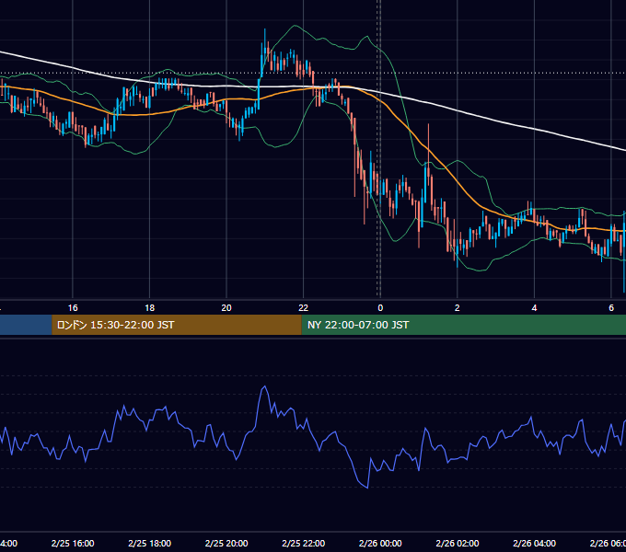626x552 pixels.
Task: Click the 4 hour label on price chart axis
Action: pos(534,308)
